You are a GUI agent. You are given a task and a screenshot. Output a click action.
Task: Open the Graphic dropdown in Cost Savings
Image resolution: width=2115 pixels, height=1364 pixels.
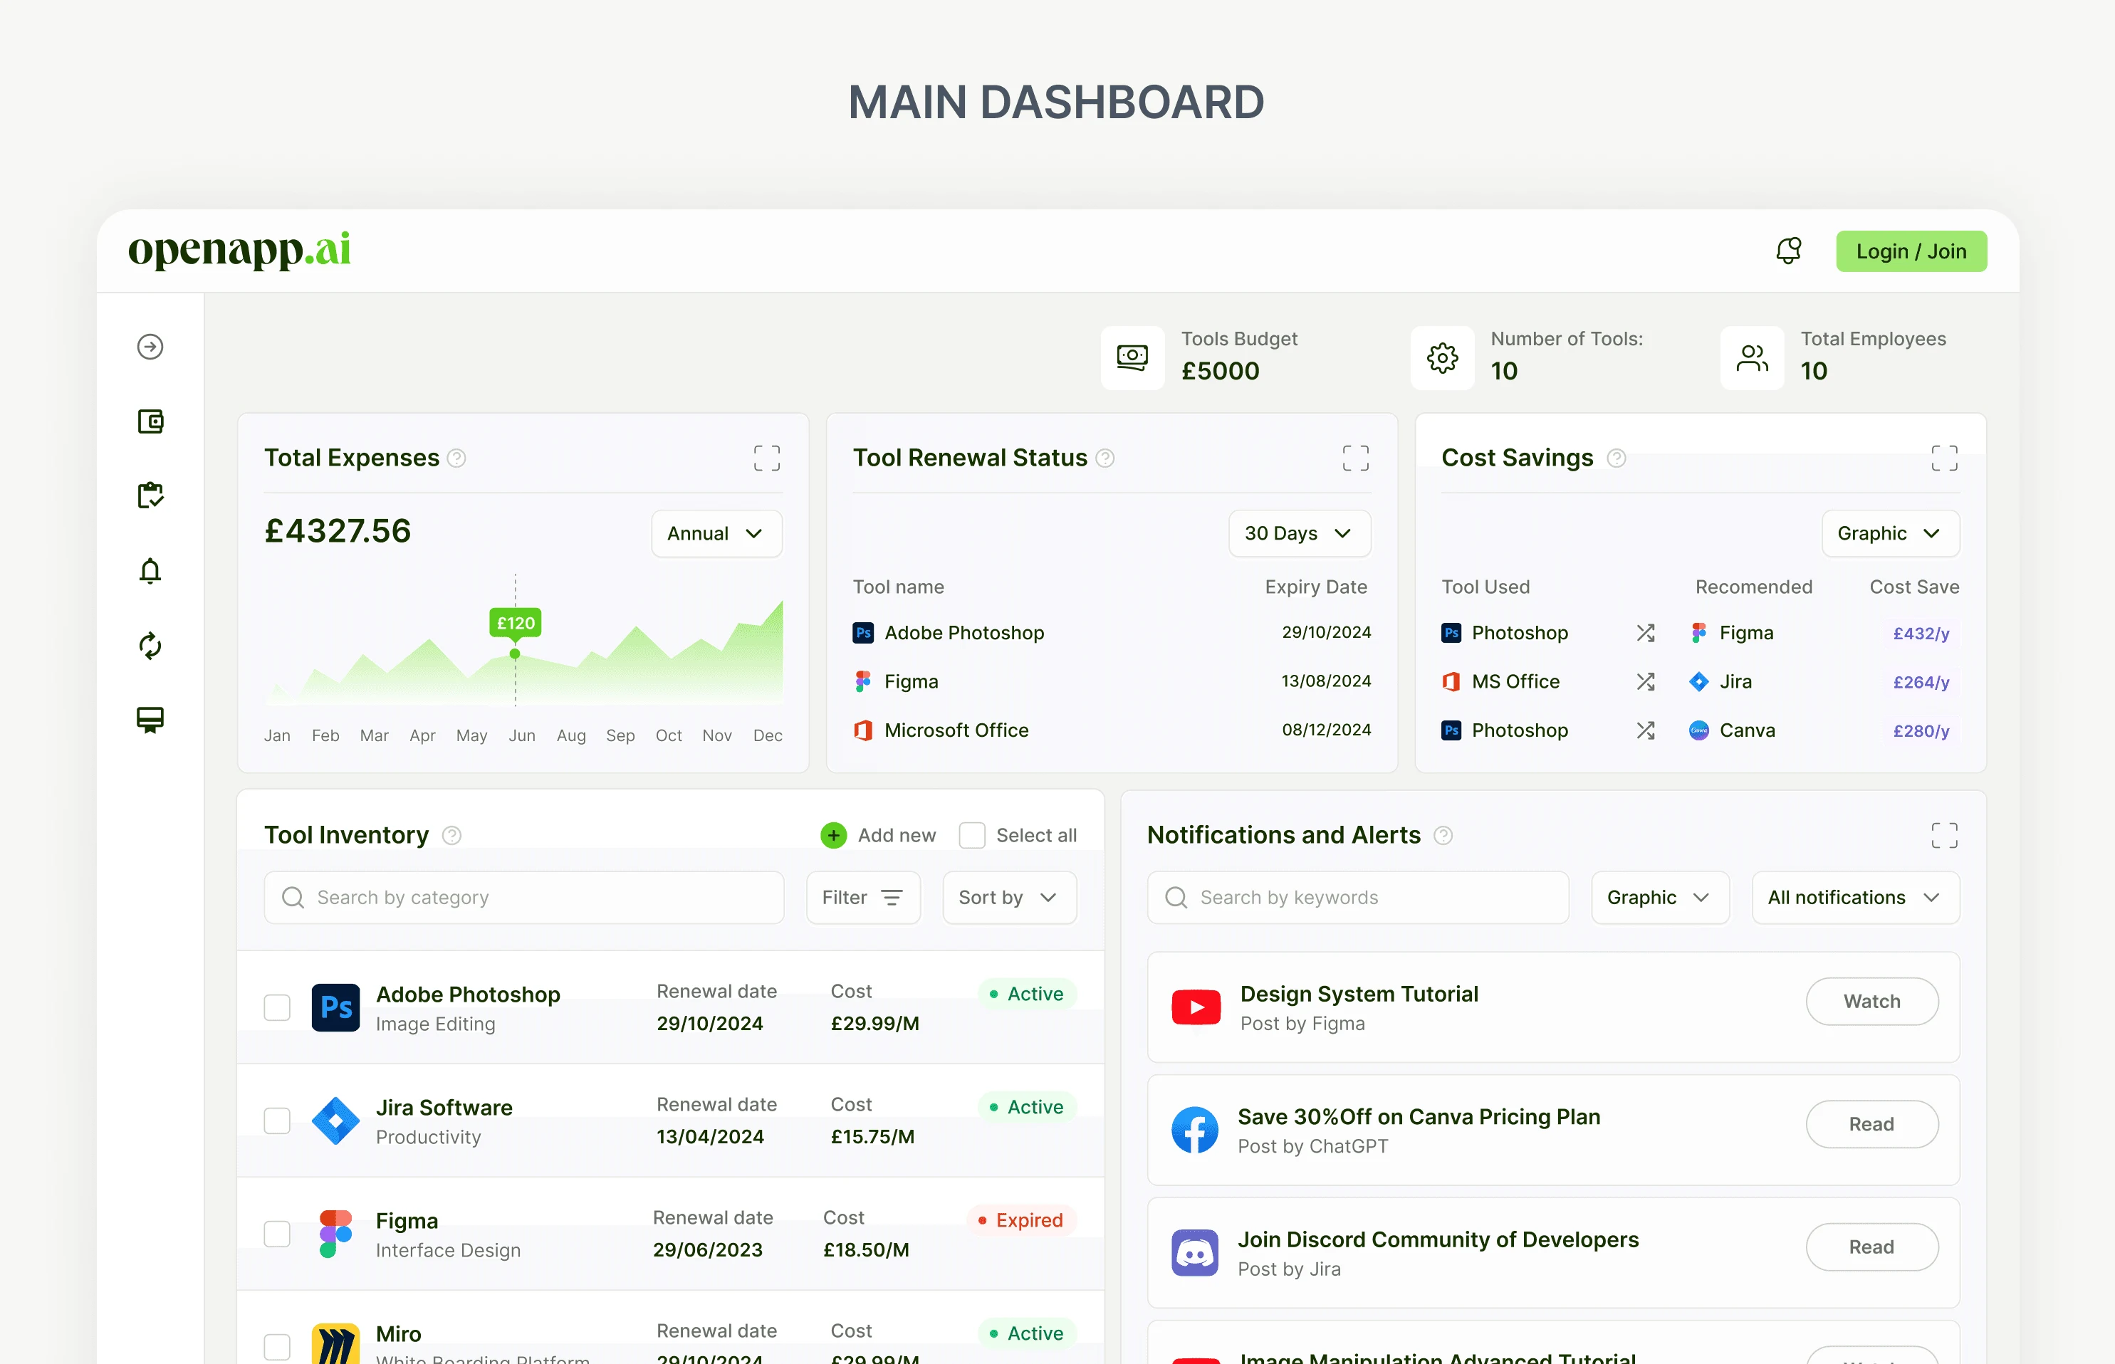pos(1890,533)
